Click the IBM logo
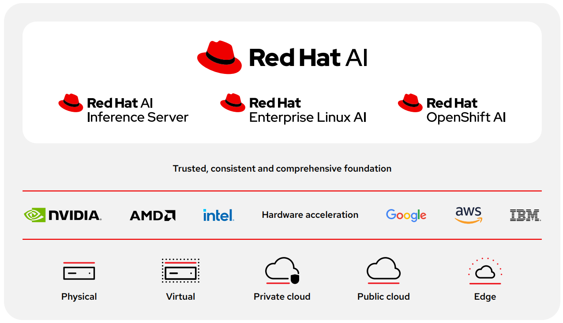The image size is (563, 323). (x=525, y=215)
